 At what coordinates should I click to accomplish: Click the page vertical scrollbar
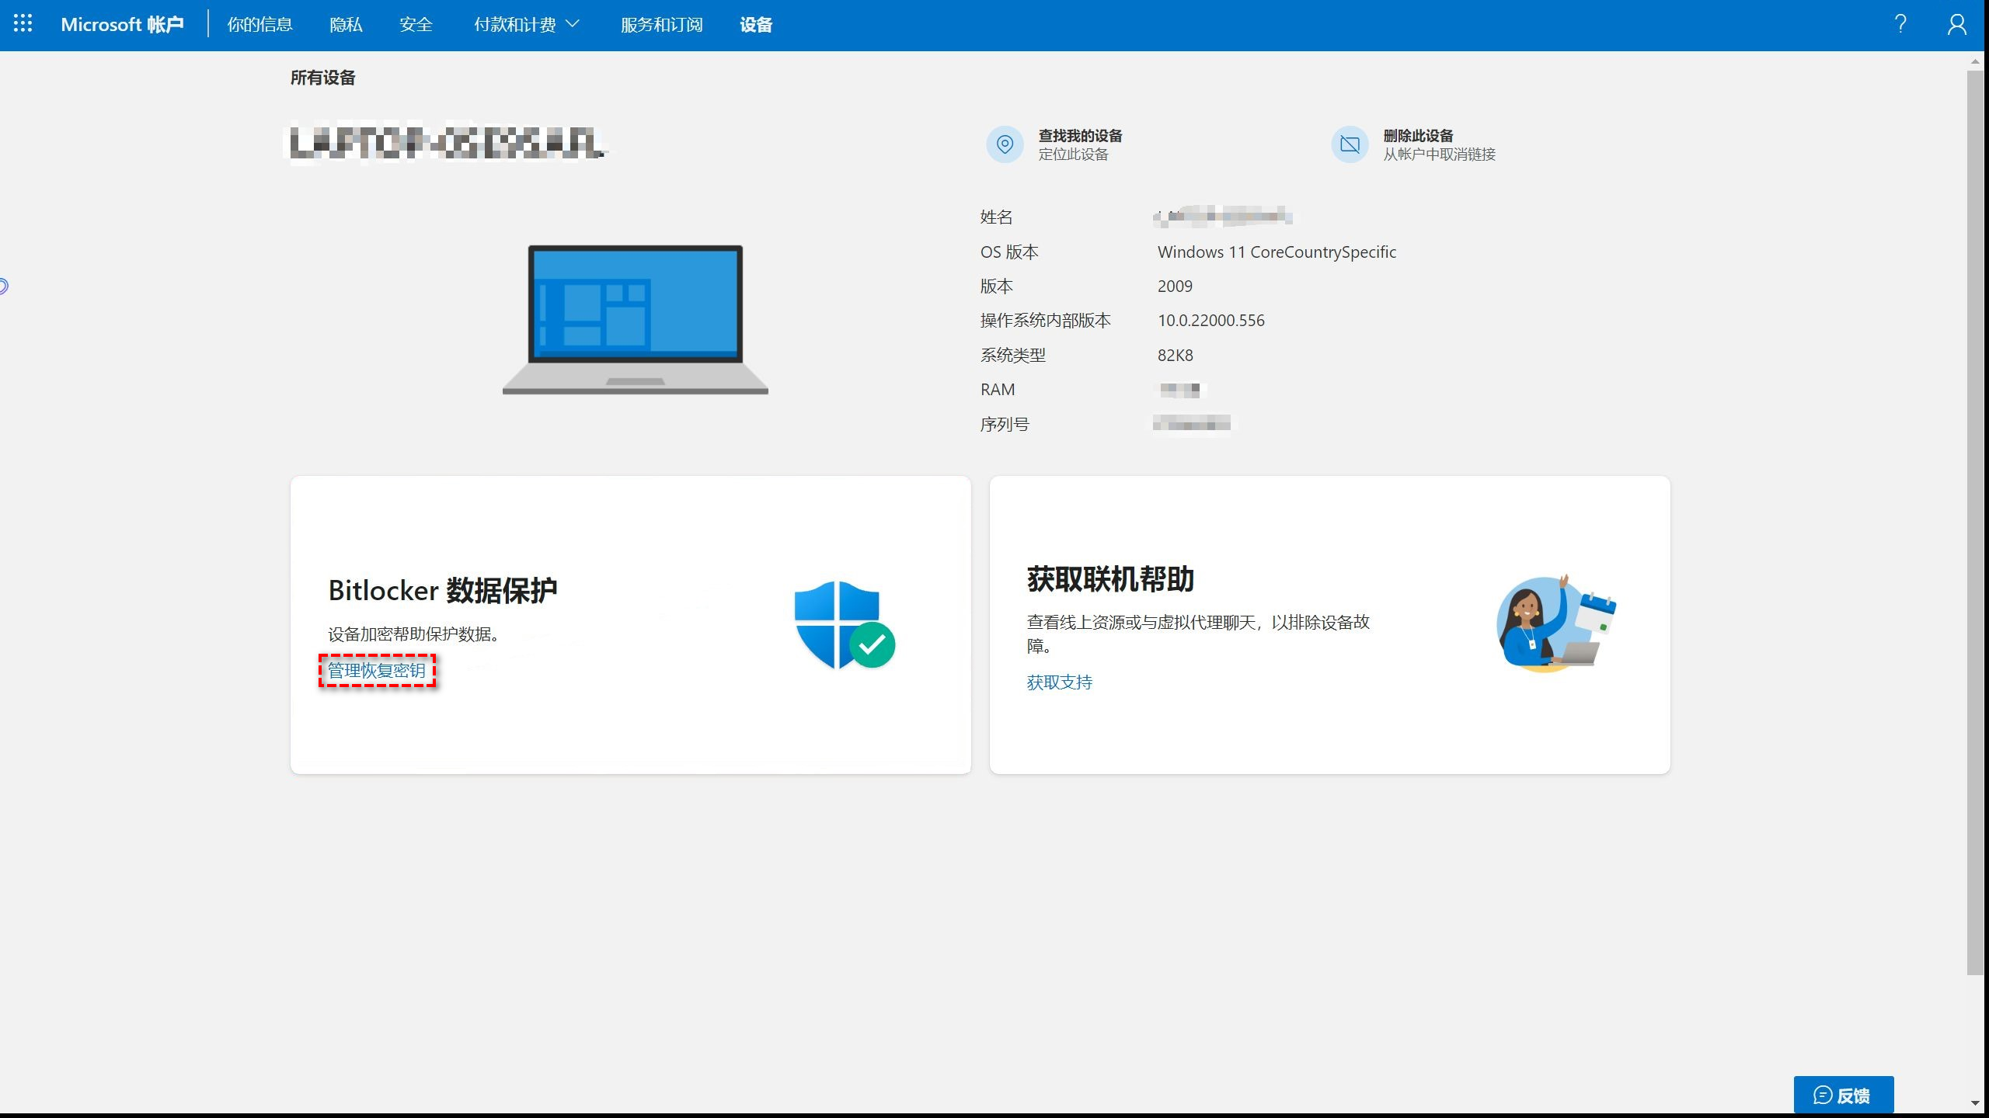(1974, 520)
